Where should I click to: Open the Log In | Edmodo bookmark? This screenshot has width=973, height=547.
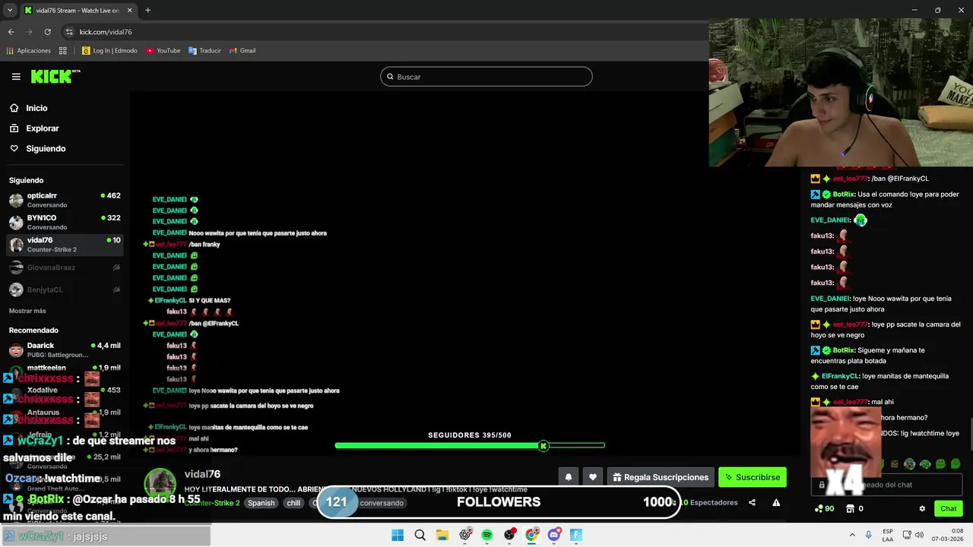[109, 51]
